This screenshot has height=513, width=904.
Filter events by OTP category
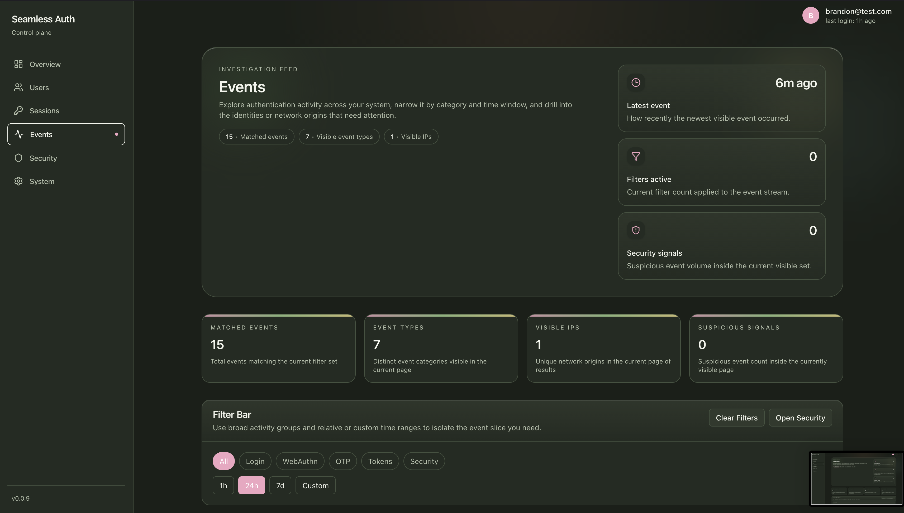pos(343,461)
